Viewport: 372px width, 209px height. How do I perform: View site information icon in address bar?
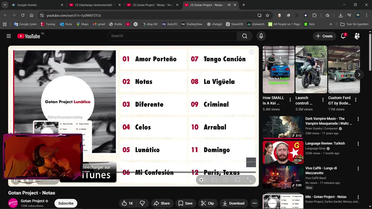42,15
